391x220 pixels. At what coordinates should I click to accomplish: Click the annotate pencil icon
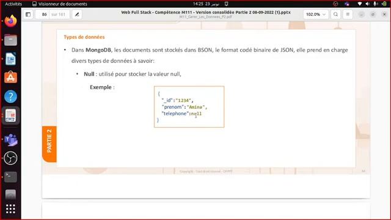[77, 15]
